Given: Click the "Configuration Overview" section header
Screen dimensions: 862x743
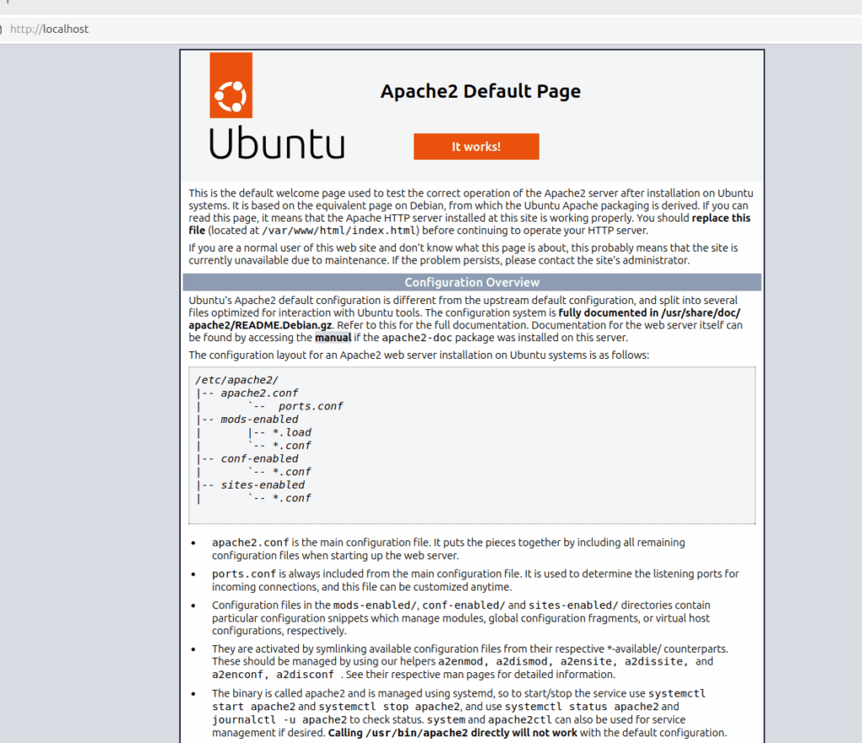Looking at the screenshot, I should pyautogui.click(x=471, y=282).
